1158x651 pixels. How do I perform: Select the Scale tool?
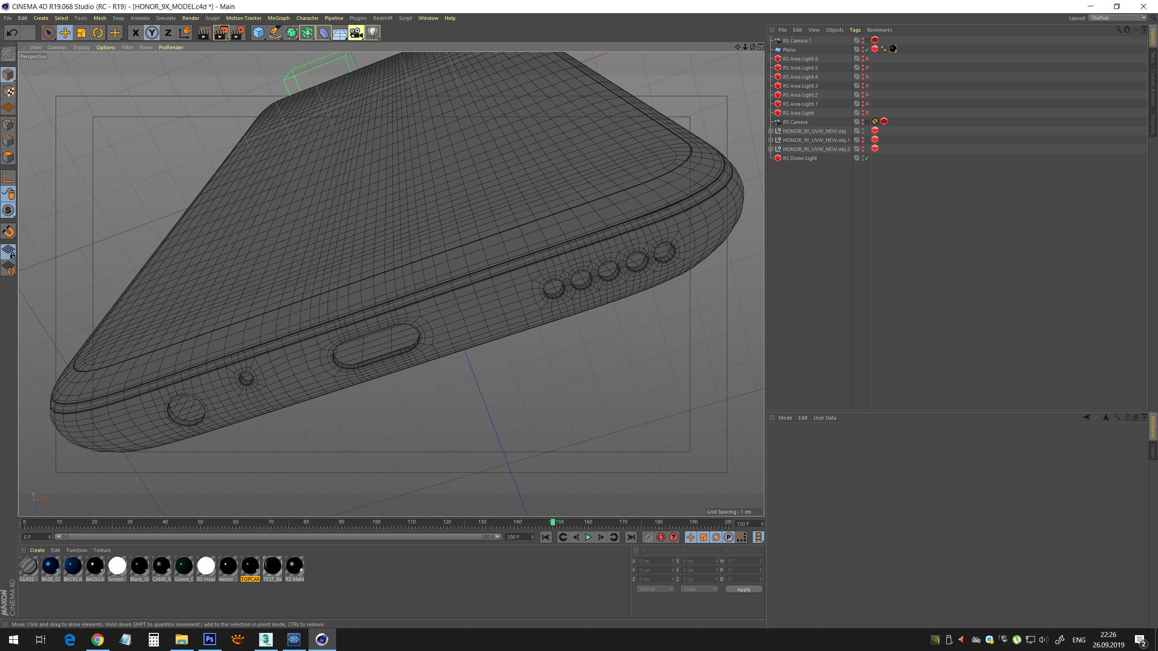81,33
